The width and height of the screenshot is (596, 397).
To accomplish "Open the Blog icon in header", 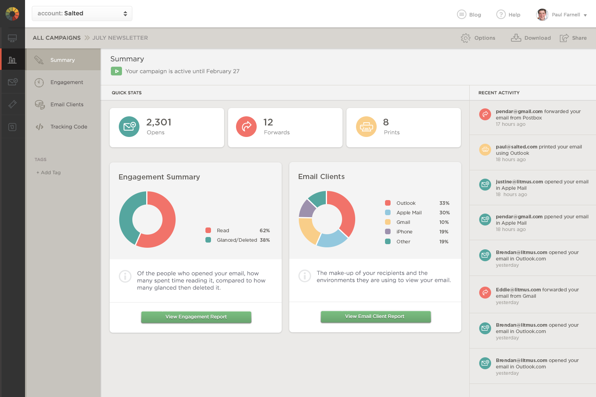I will [x=461, y=15].
